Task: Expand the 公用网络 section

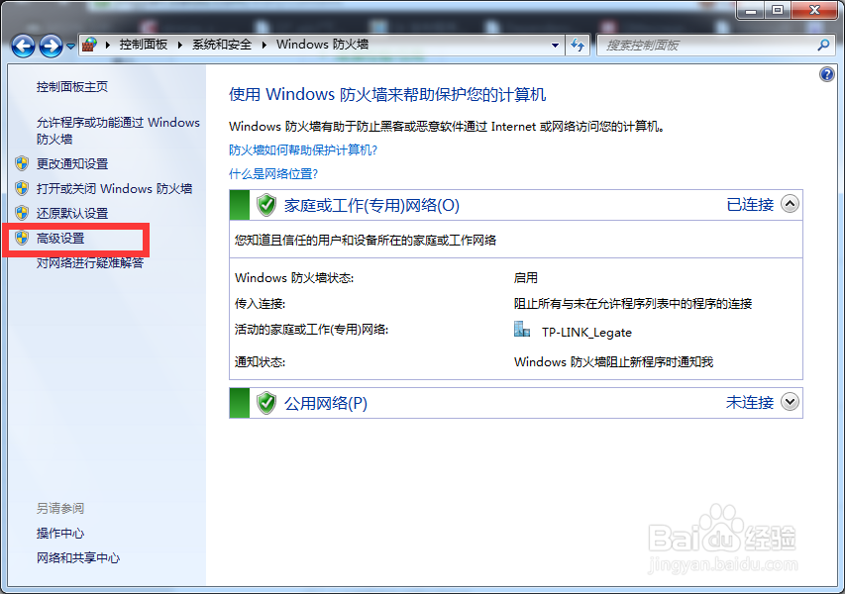Action: pyautogui.click(x=790, y=402)
